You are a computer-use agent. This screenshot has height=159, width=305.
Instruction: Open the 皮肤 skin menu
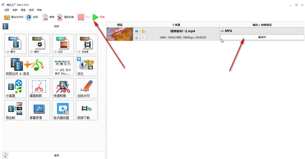15,10
